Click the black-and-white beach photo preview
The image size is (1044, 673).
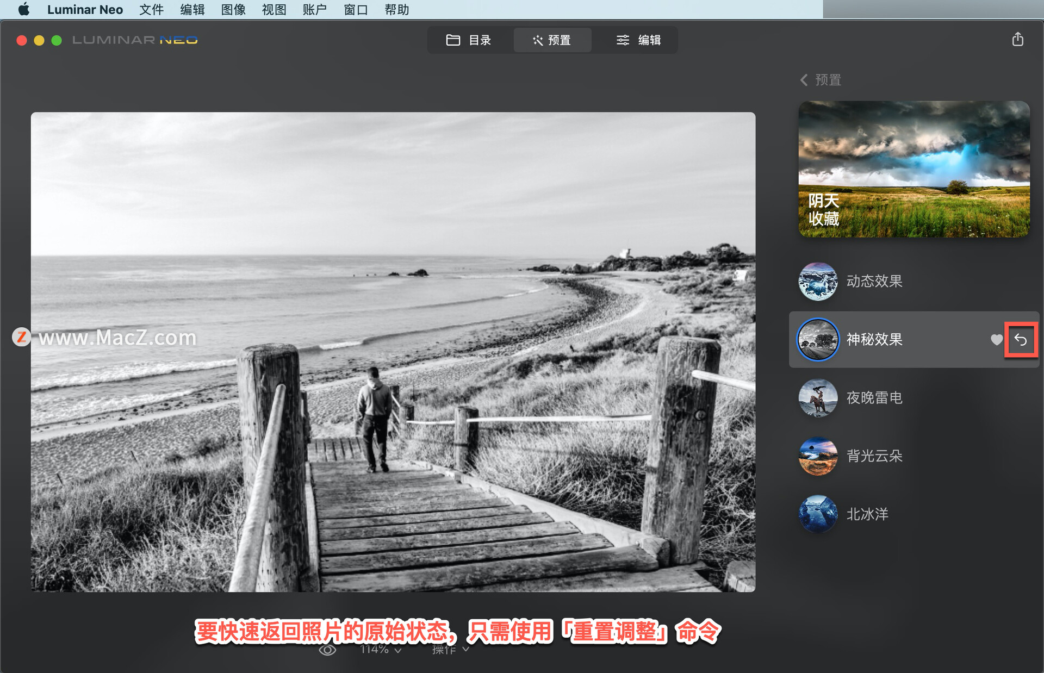click(x=393, y=352)
